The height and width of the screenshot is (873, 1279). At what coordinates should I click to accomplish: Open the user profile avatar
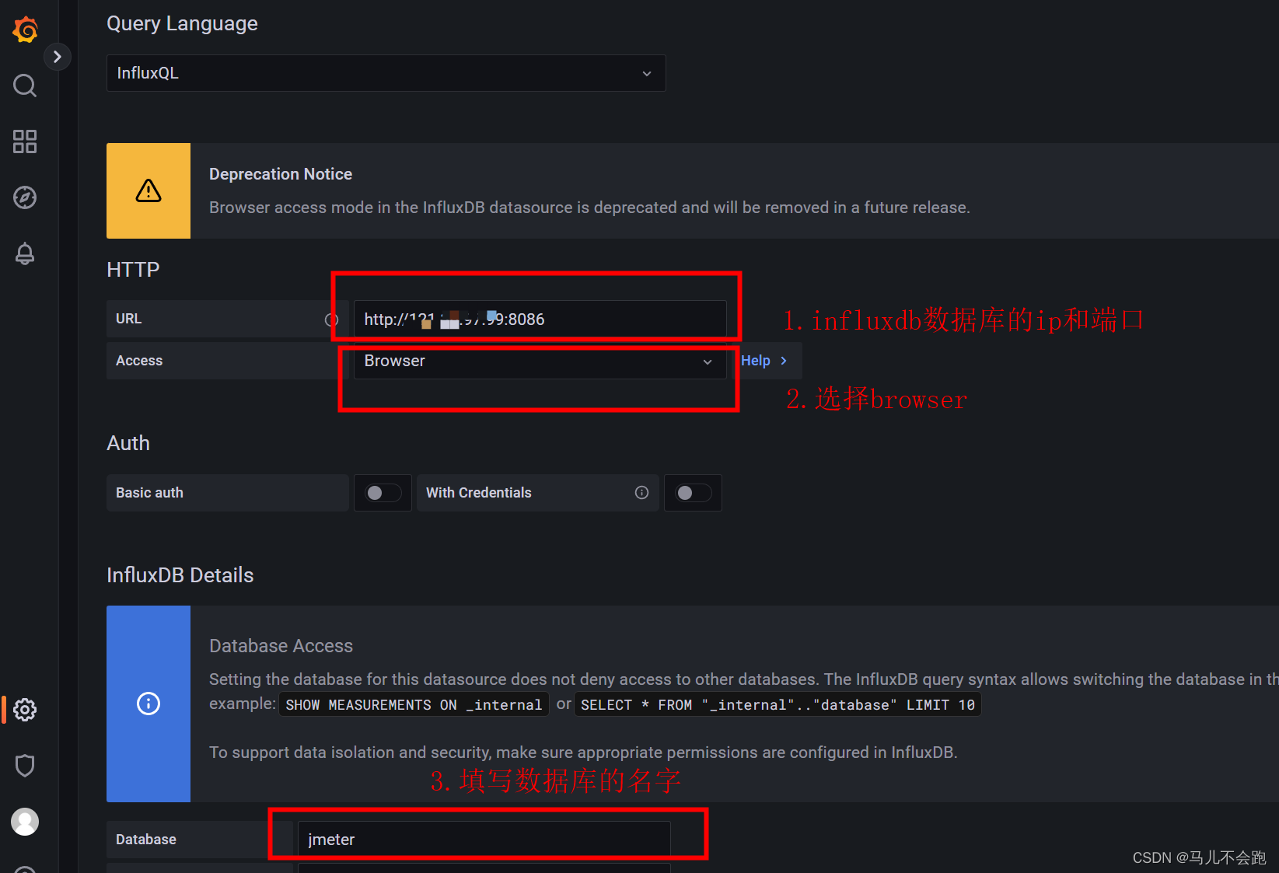25,822
